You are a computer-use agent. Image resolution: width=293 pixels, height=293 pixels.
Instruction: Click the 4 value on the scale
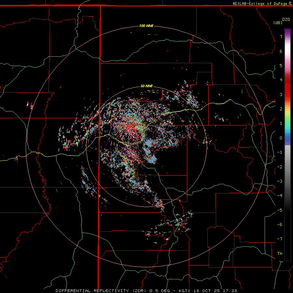click(x=281, y=80)
